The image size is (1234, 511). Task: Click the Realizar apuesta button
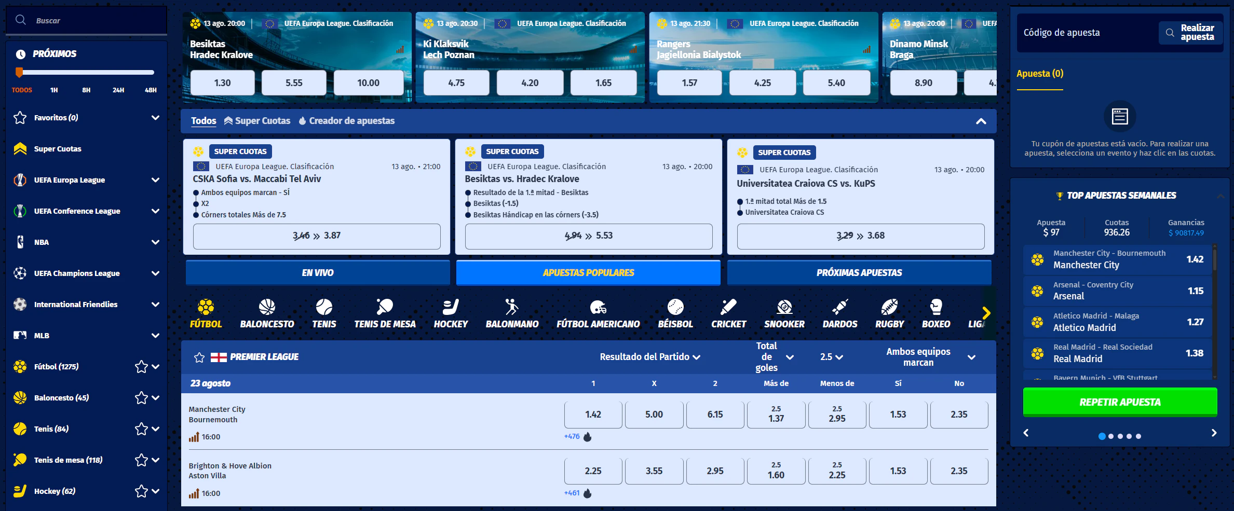[x=1190, y=32]
